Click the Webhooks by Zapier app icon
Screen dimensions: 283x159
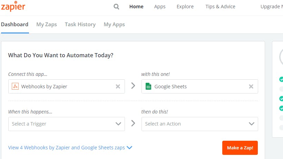click(15, 87)
